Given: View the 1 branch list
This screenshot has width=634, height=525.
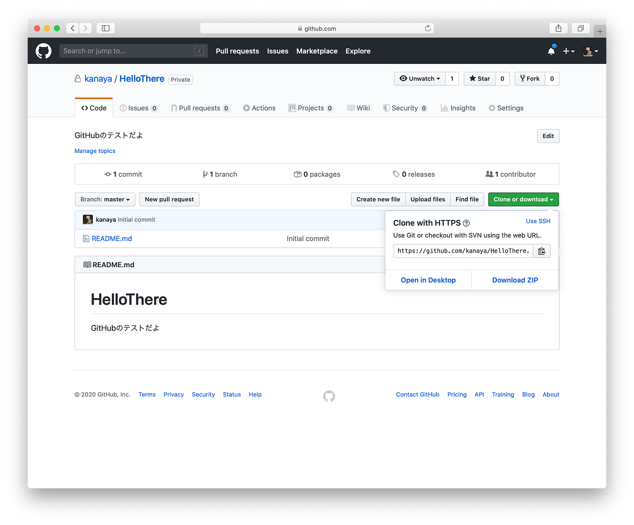Looking at the screenshot, I should click(x=220, y=174).
